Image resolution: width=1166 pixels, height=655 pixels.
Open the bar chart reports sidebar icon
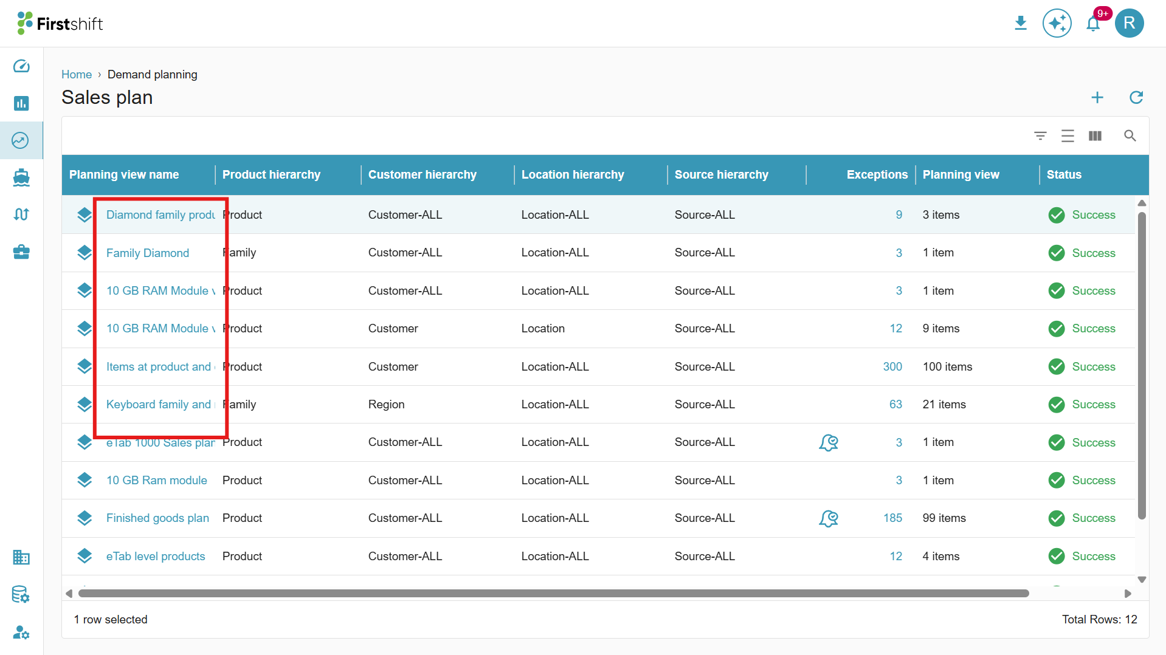tap(21, 103)
